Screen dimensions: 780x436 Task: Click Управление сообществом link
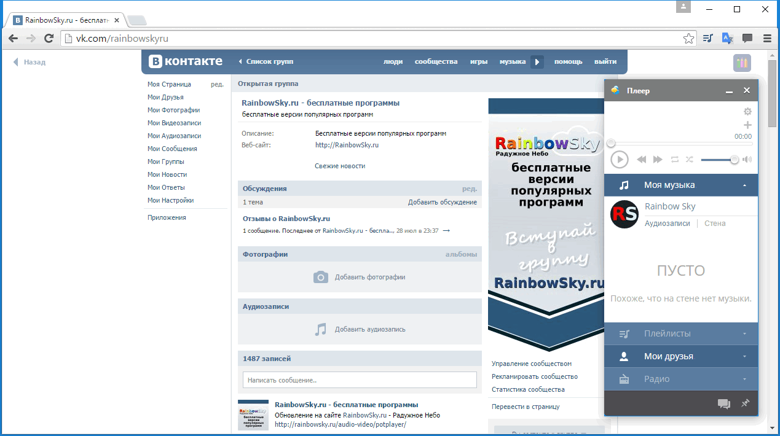point(532,364)
